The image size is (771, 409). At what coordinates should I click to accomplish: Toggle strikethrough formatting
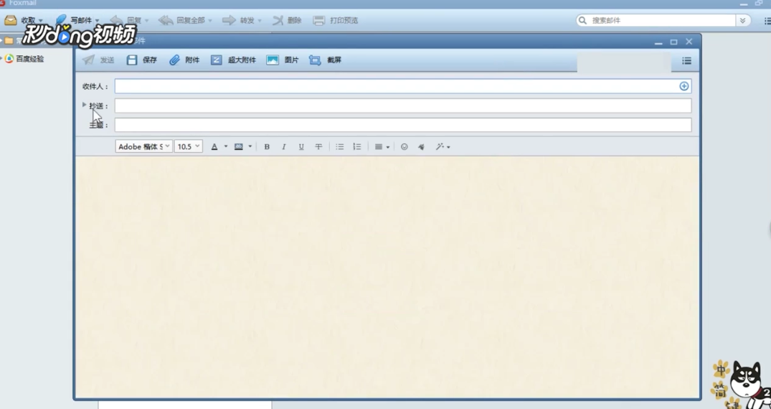click(318, 146)
